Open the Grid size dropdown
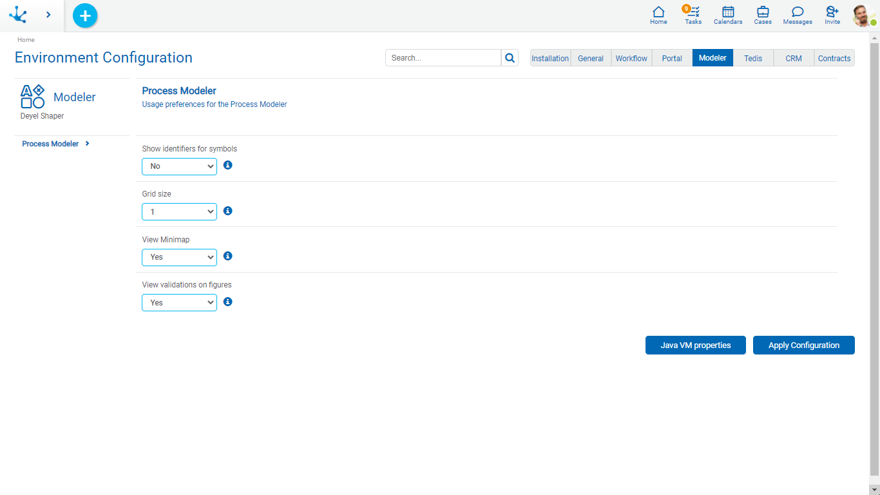Screen dimensions: 880x495 (179, 211)
